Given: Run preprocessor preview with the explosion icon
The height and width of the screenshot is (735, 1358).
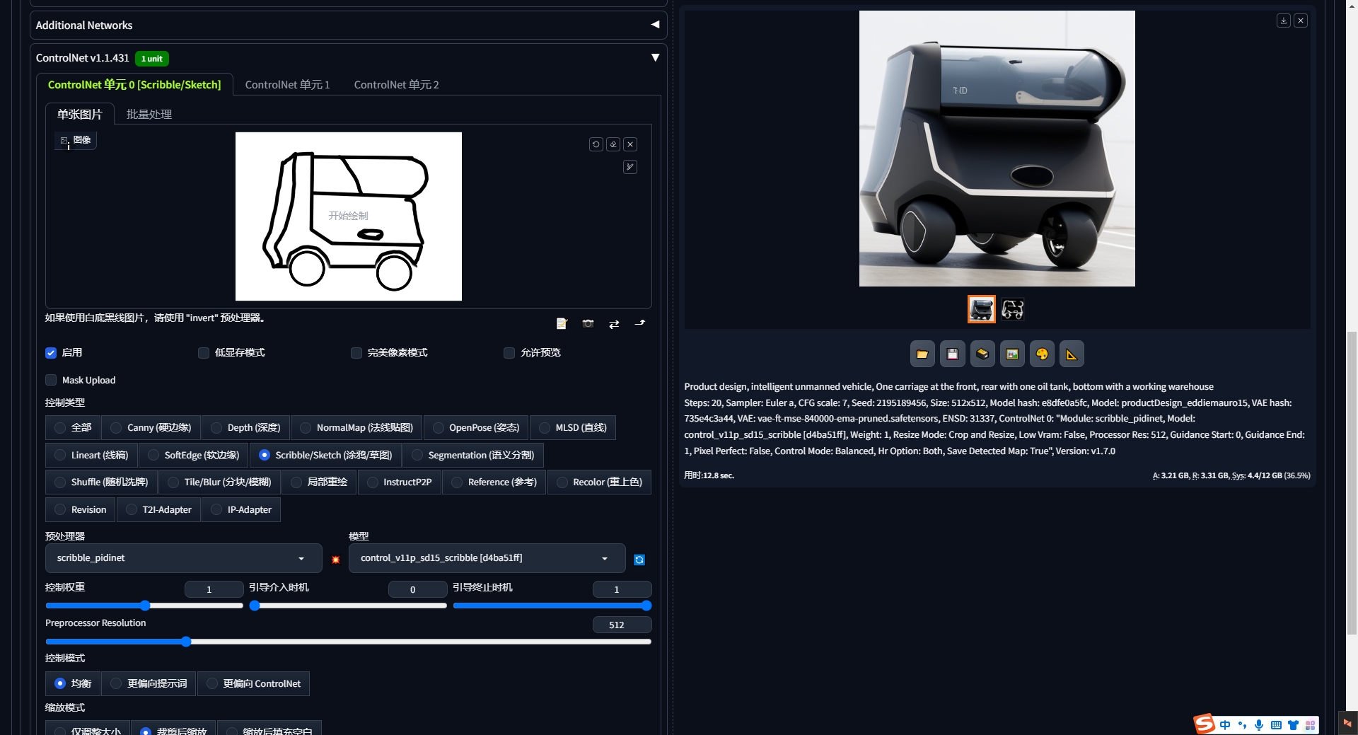Looking at the screenshot, I should coord(335,560).
